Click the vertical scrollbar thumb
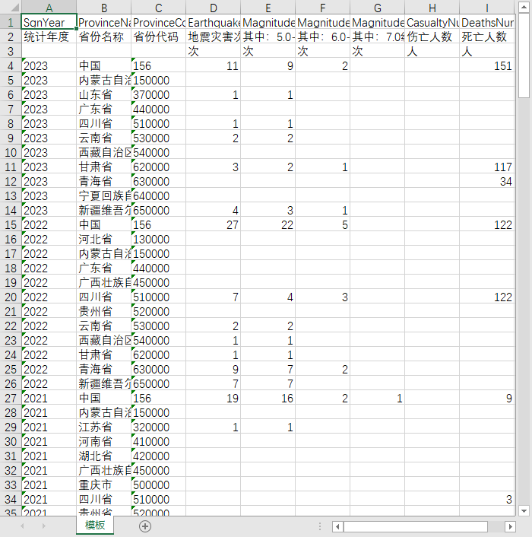The image size is (532, 537). (x=524, y=56)
